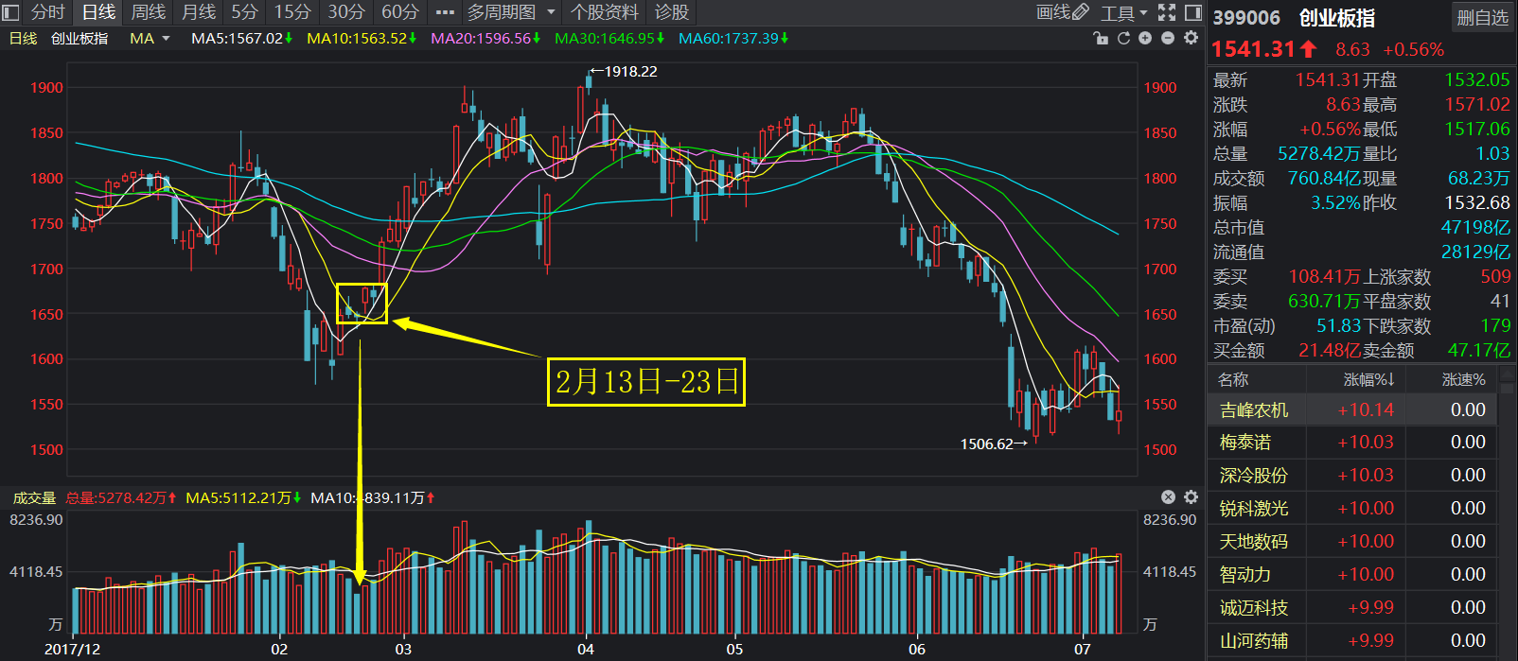Close the volume (成交量) sub-panel

click(1168, 497)
